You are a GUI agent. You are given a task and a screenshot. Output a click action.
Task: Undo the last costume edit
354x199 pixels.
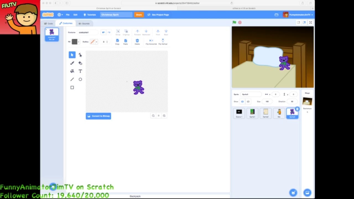coord(103,32)
